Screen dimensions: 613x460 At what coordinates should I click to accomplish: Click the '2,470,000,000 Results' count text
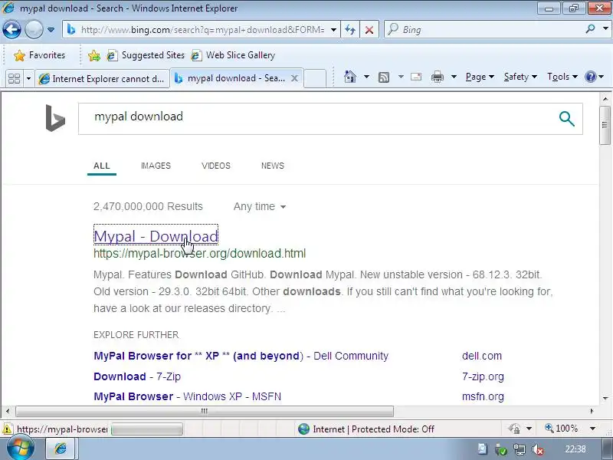[148, 206]
